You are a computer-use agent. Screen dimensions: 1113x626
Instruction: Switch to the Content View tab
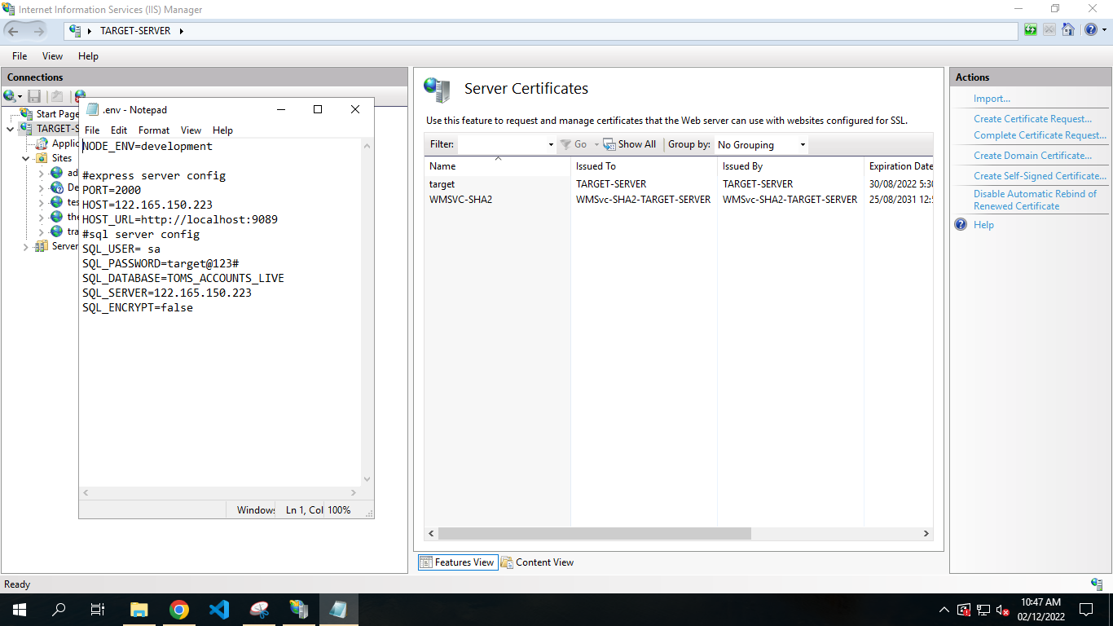pyautogui.click(x=537, y=562)
